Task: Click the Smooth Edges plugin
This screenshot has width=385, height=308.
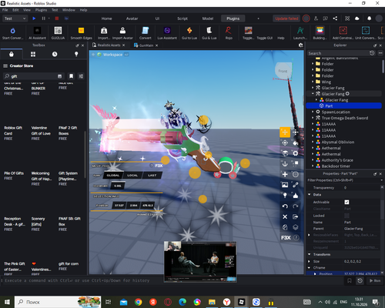Action: coord(81,33)
